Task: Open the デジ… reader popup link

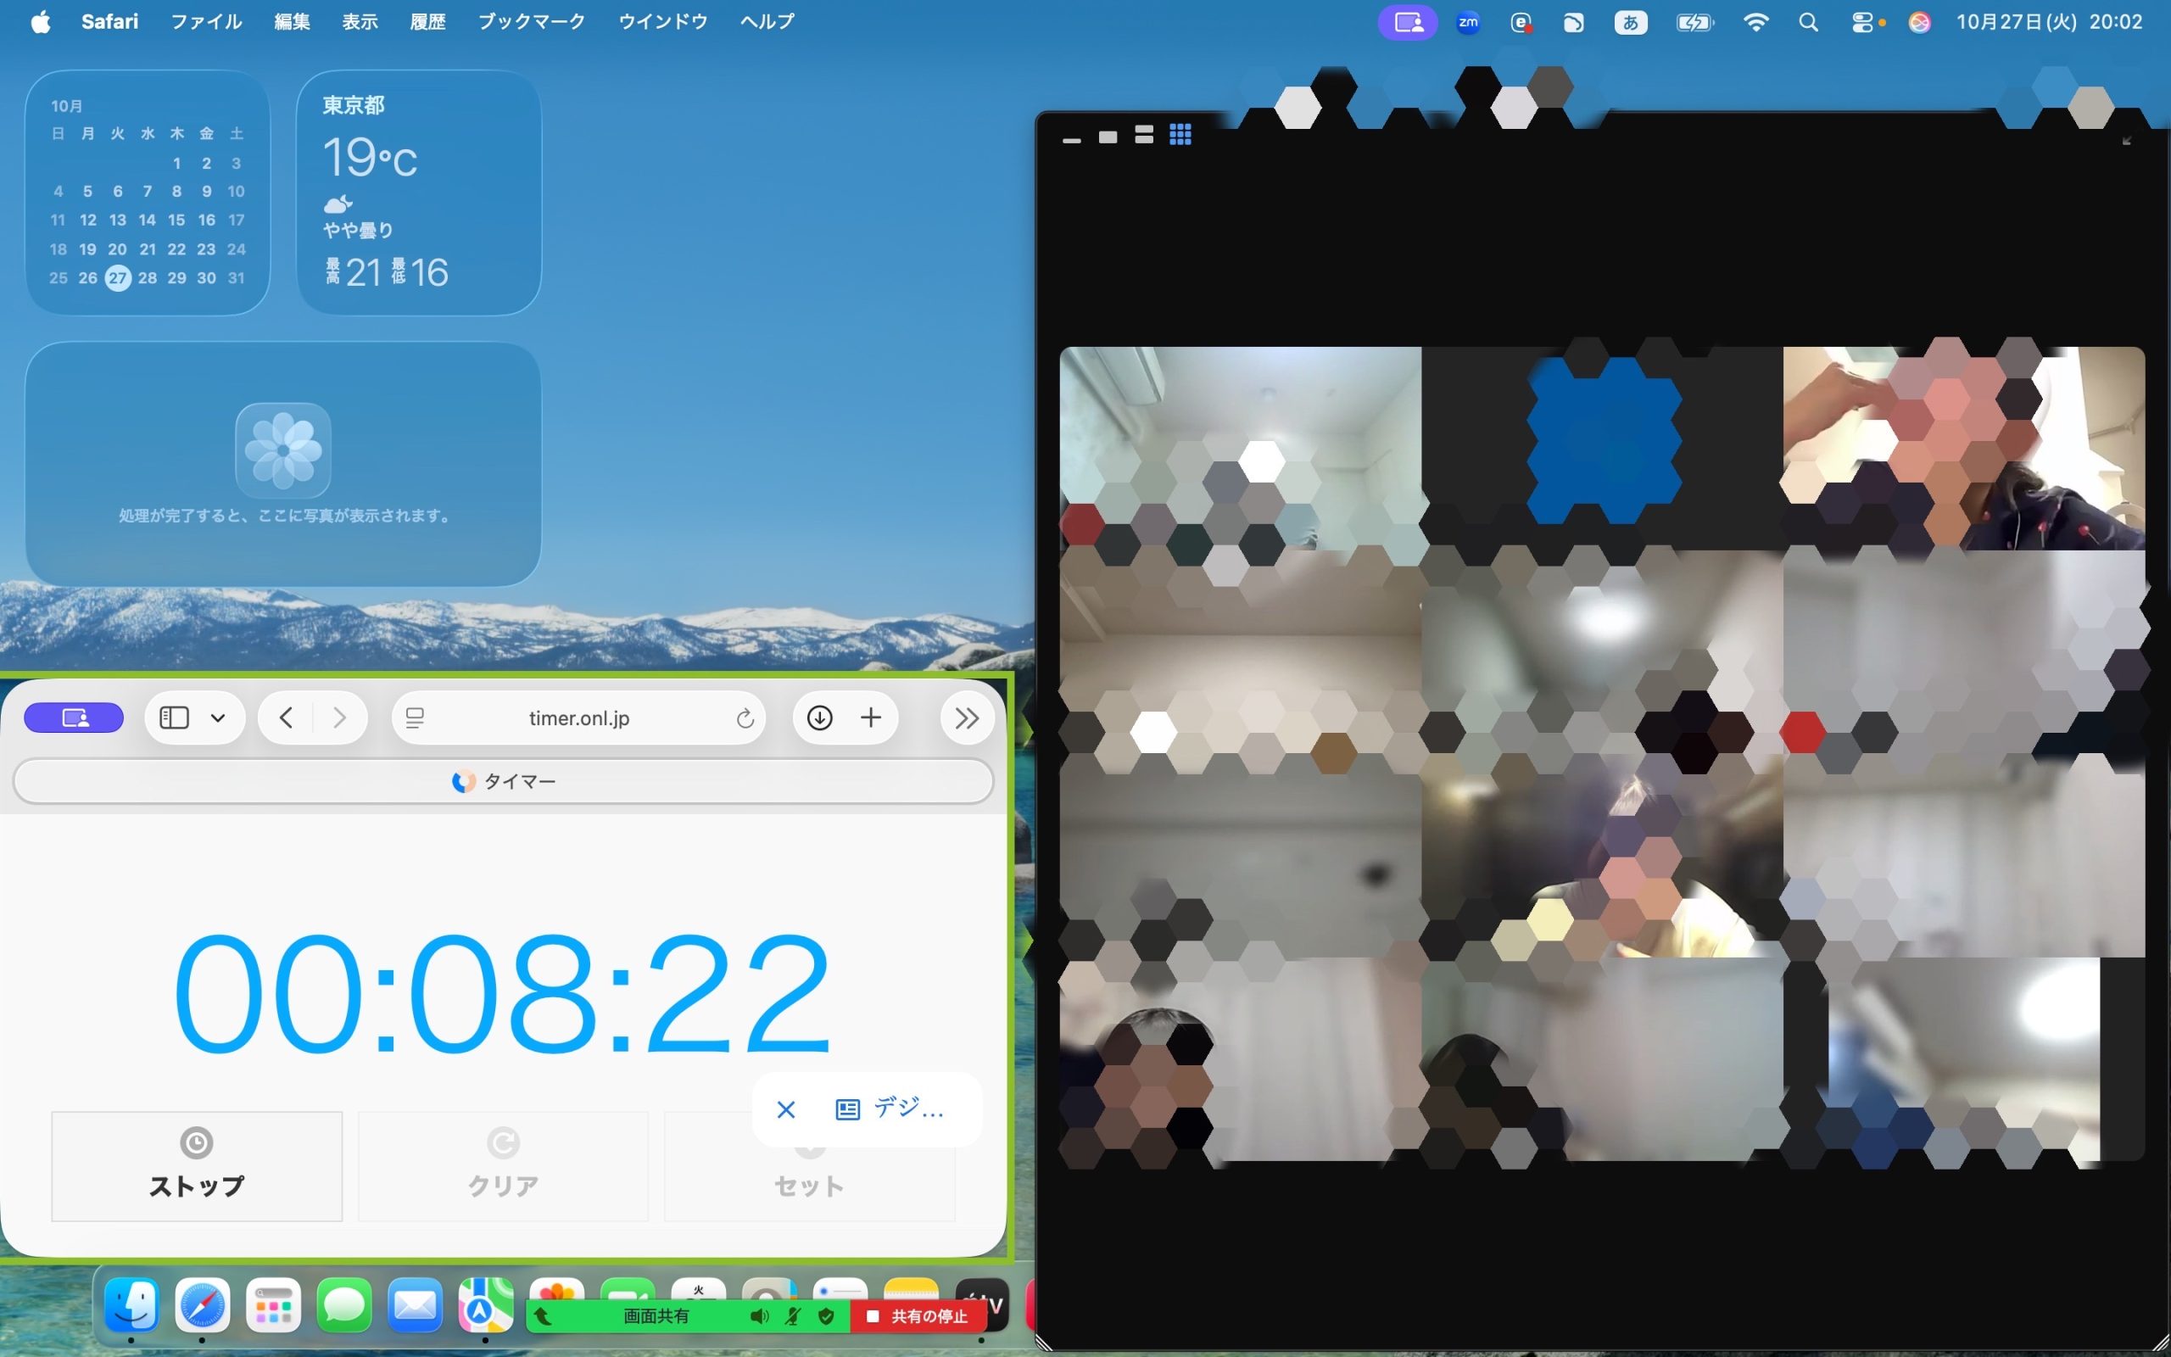Action: tap(889, 1108)
